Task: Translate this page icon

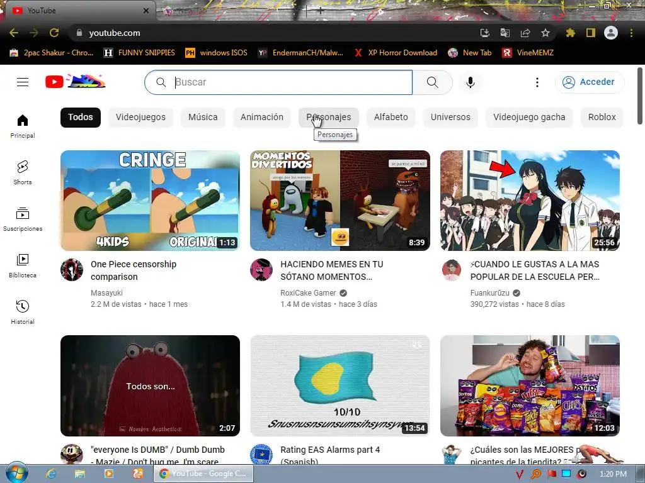Action: [505, 33]
